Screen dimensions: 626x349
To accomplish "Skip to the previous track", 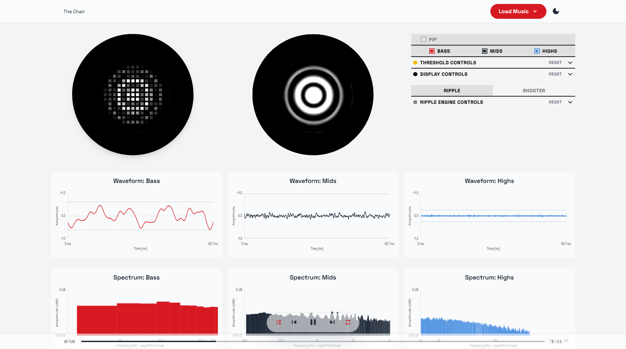I will (294, 322).
